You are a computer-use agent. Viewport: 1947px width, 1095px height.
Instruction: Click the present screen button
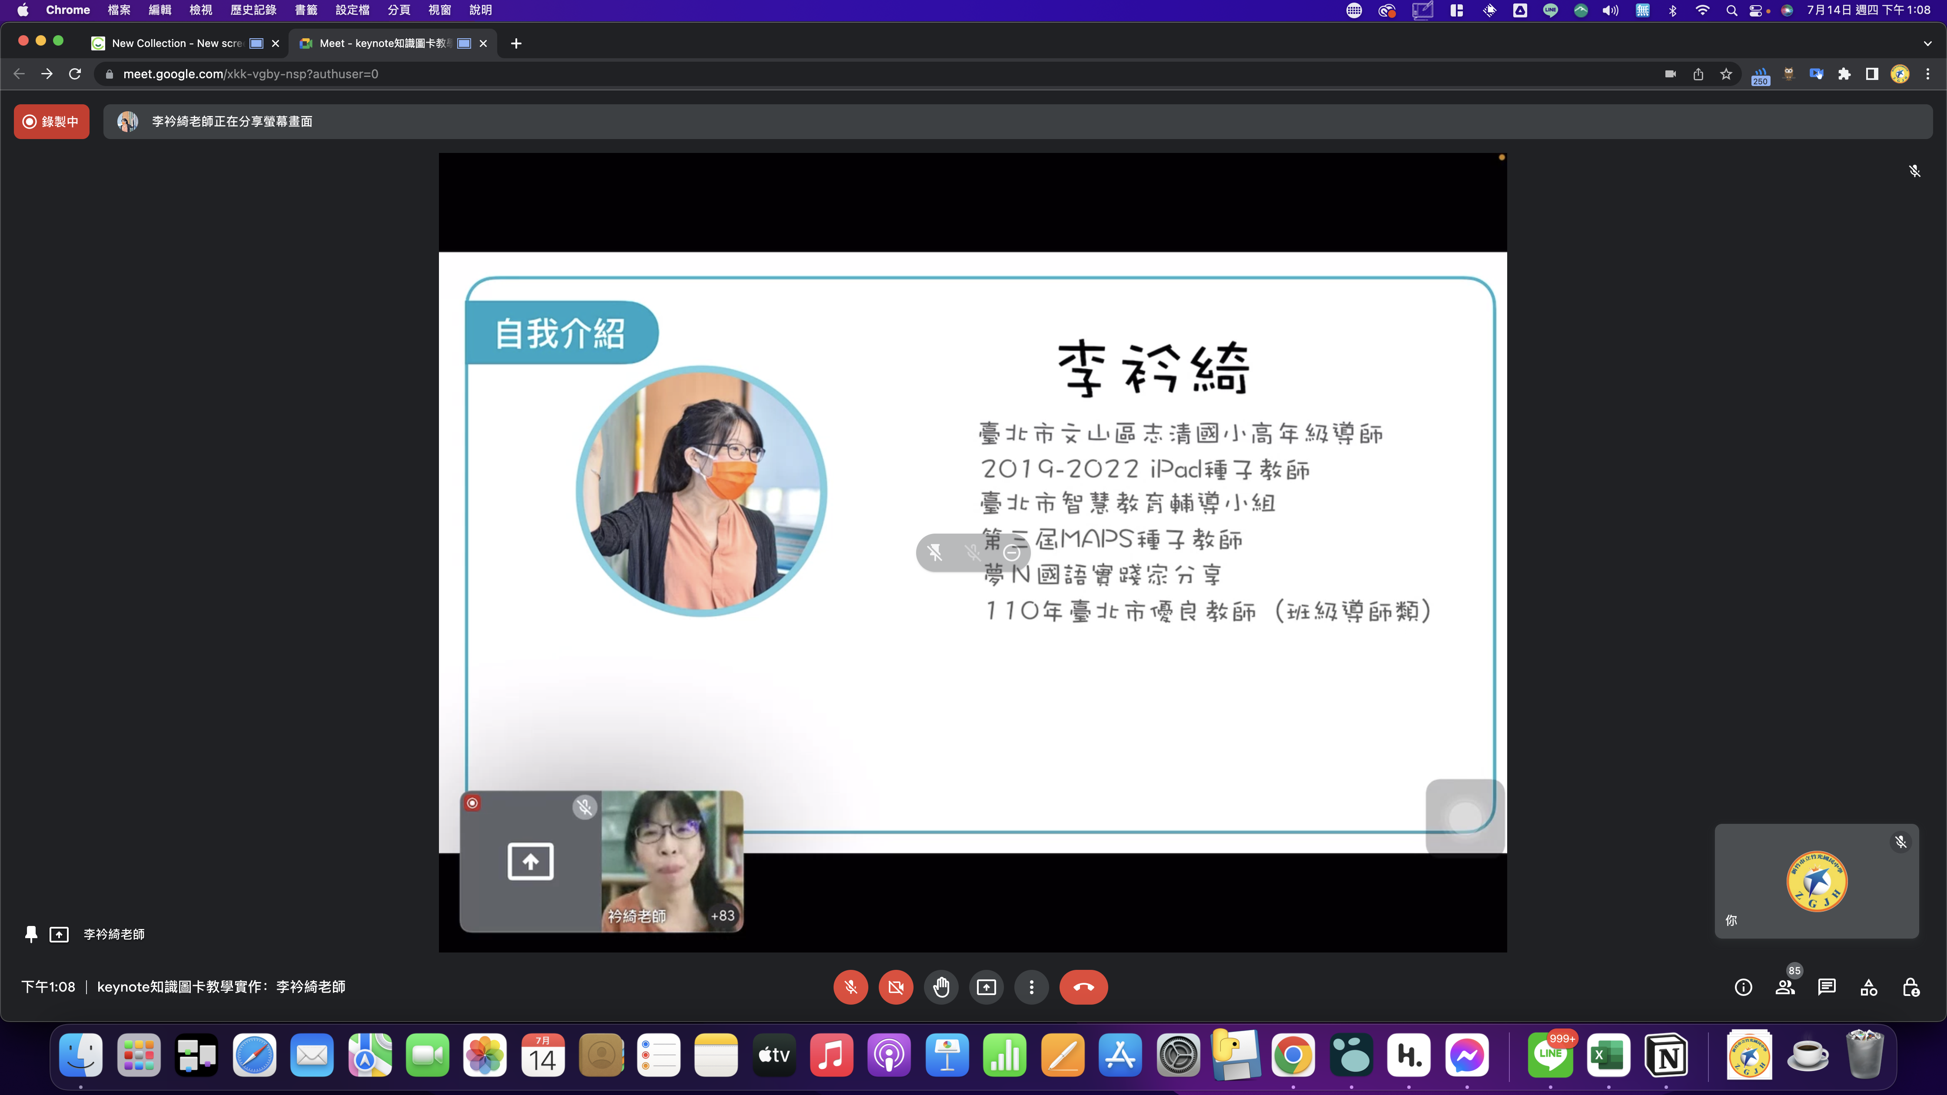click(987, 987)
